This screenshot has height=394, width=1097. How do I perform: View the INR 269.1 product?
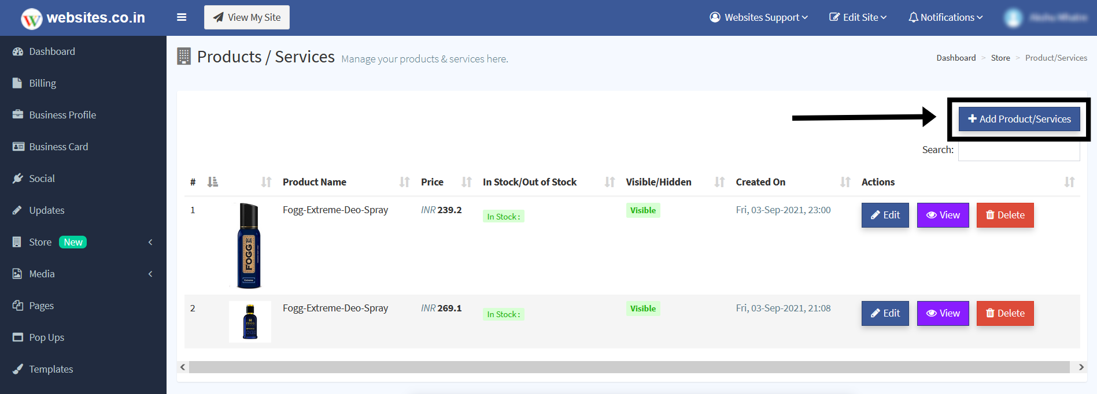click(943, 313)
